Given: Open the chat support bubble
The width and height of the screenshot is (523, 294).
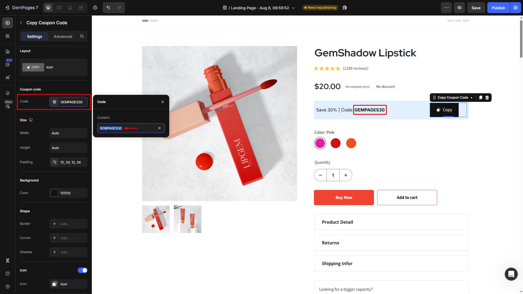Looking at the screenshot, I should pyautogui.click(x=511, y=274).
